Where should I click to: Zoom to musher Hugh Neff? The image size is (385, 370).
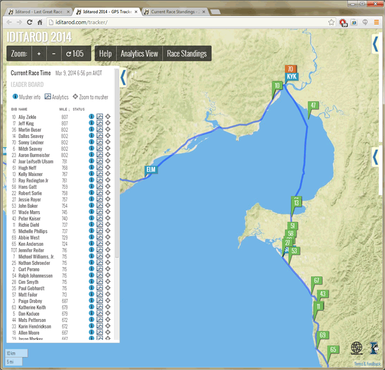108,168
